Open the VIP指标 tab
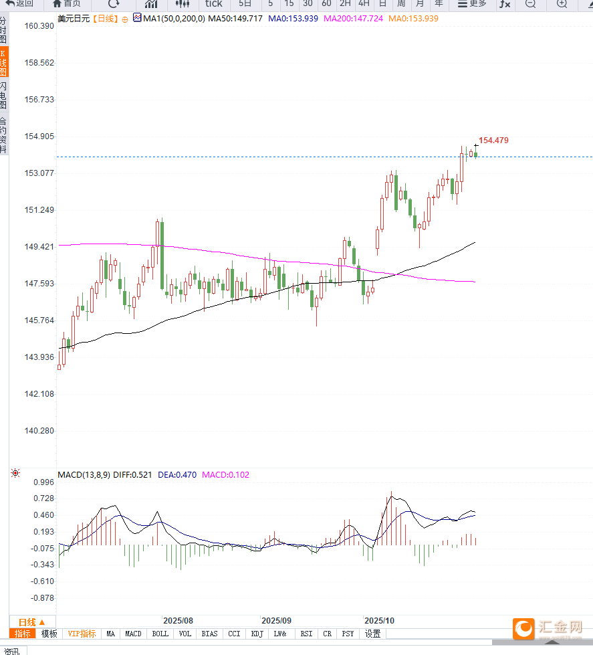The width and height of the screenshot is (593, 655). (82, 634)
